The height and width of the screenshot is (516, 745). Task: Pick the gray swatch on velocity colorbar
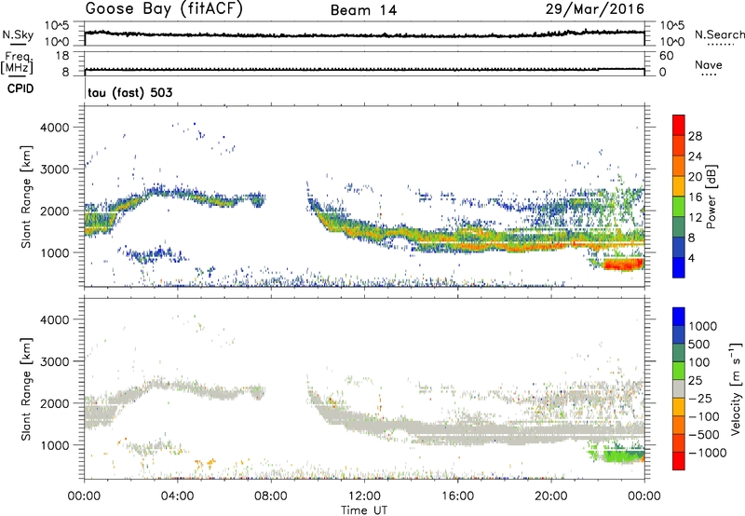[679, 389]
